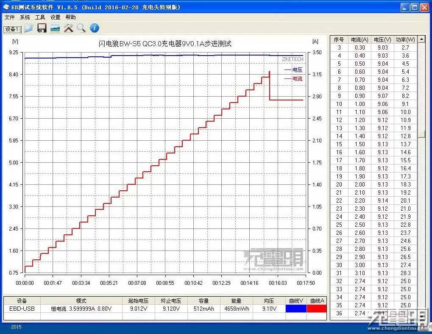
Task: Click voltage 9.14 in row 22
Action: click(383, 201)
